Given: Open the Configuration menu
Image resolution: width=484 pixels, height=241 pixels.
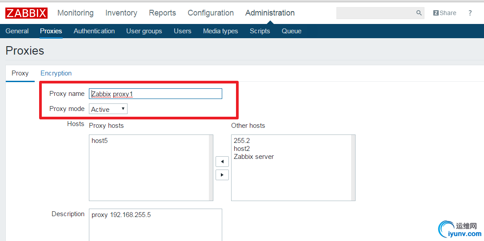Looking at the screenshot, I should 211,13.
